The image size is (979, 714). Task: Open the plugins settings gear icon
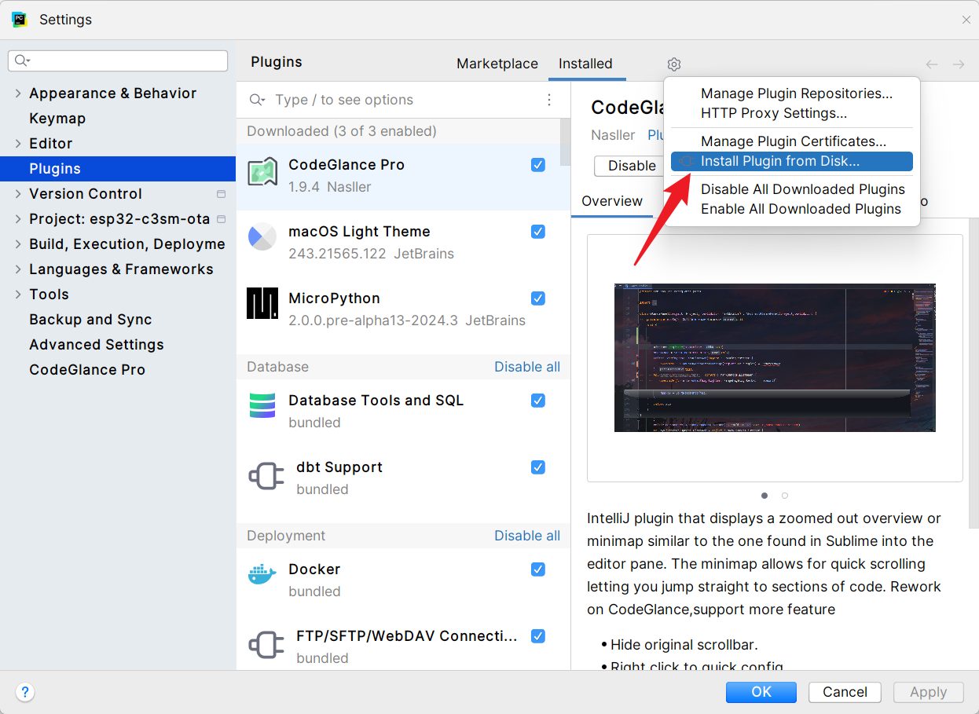673,64
